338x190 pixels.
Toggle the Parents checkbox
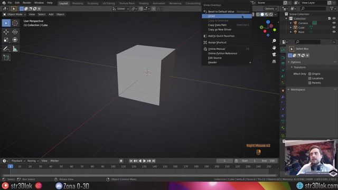tap(310, 83)
